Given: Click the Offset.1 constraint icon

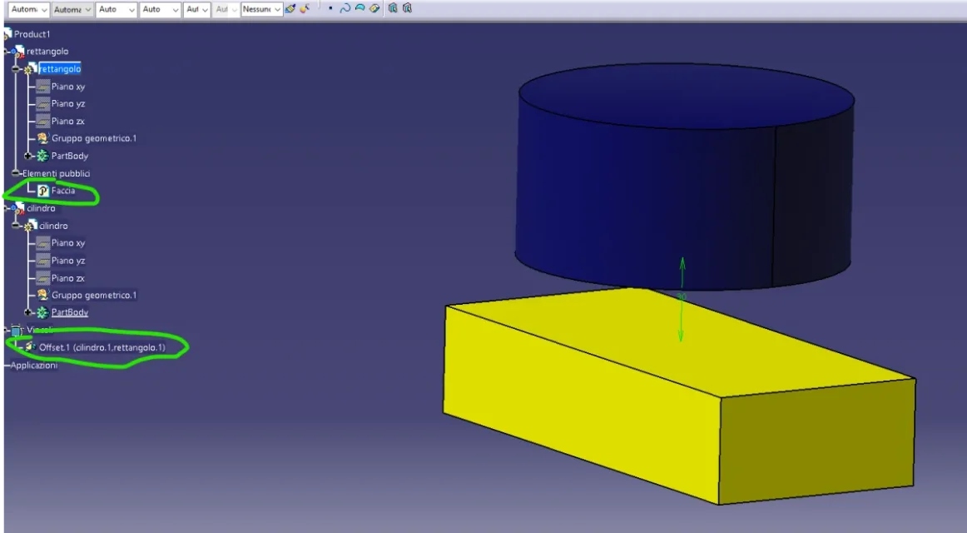Looking at the screenshot, I should (30, 347).
